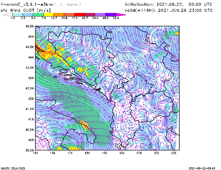Click the green legend swatch after 5.4
This screenshot has height=170, width=221.
click(38, 15)
